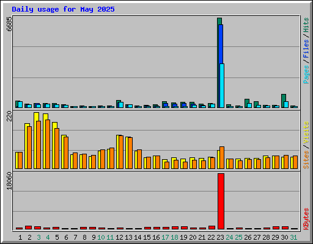Click the day 2 red KBytes bar
The height and width of the screenshot is (244, 313).
(29, 228)
